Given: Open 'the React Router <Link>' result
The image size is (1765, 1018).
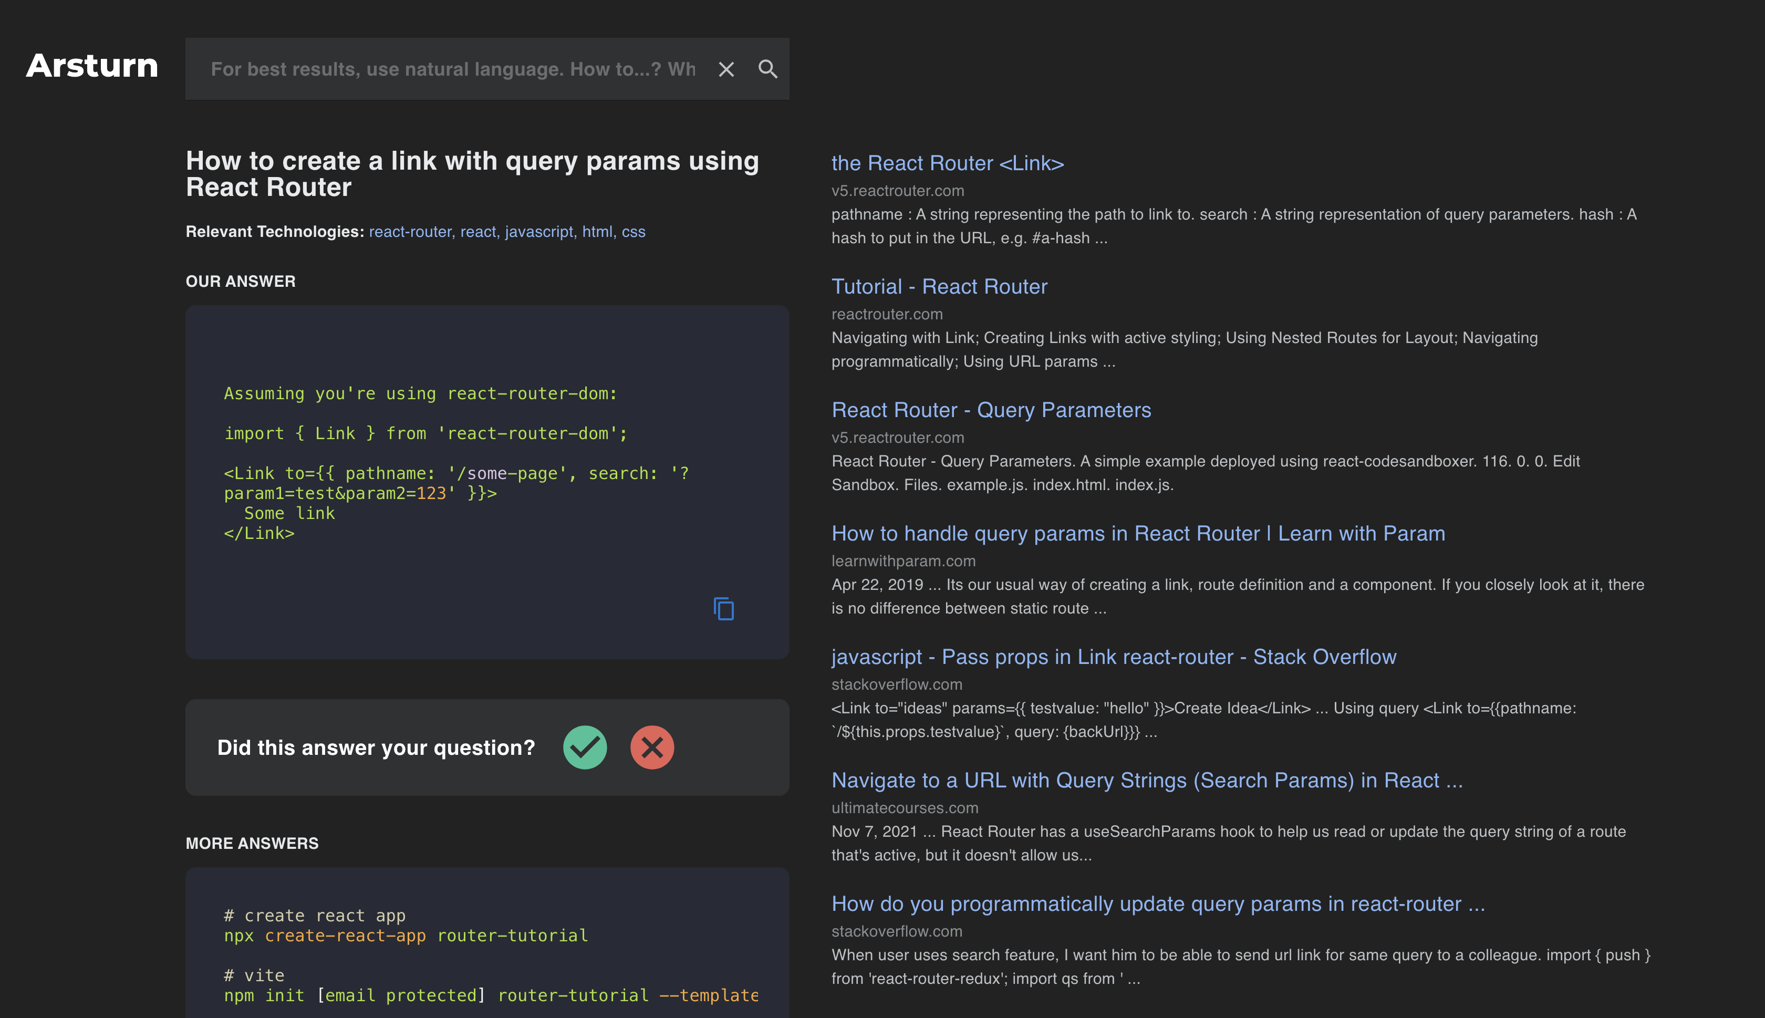Looking at the screenshot, I should (947, 163).
